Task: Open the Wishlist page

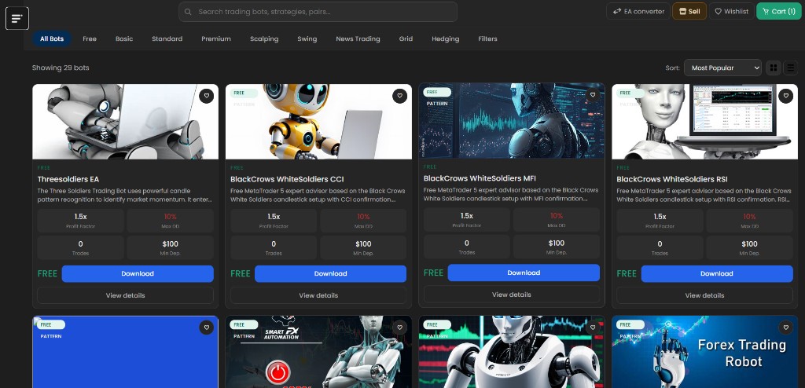Action: (732, 11)
